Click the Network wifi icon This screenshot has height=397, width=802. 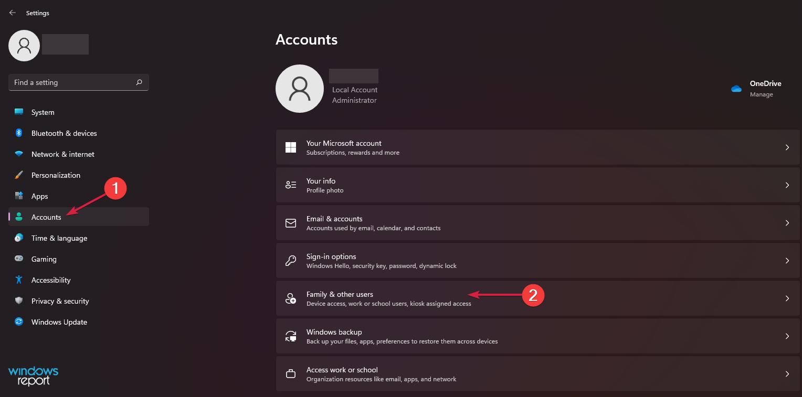(x=19, y=154)
